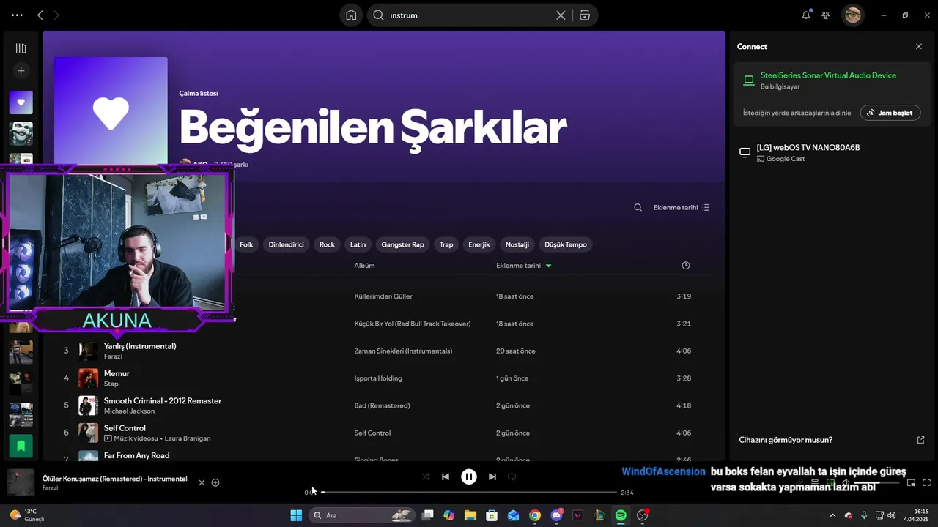Filter by the Gangster Rap chip

pos(402,244)
